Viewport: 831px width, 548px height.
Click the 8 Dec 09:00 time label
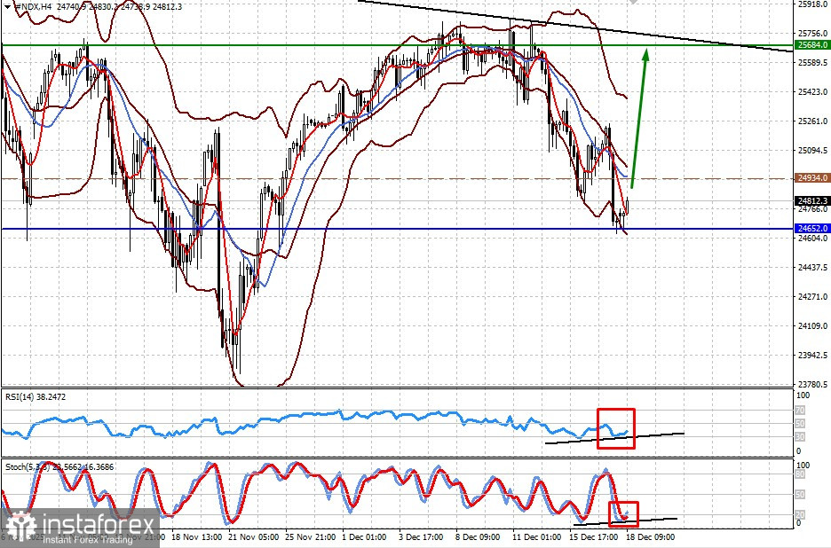(x=478, y=536)
